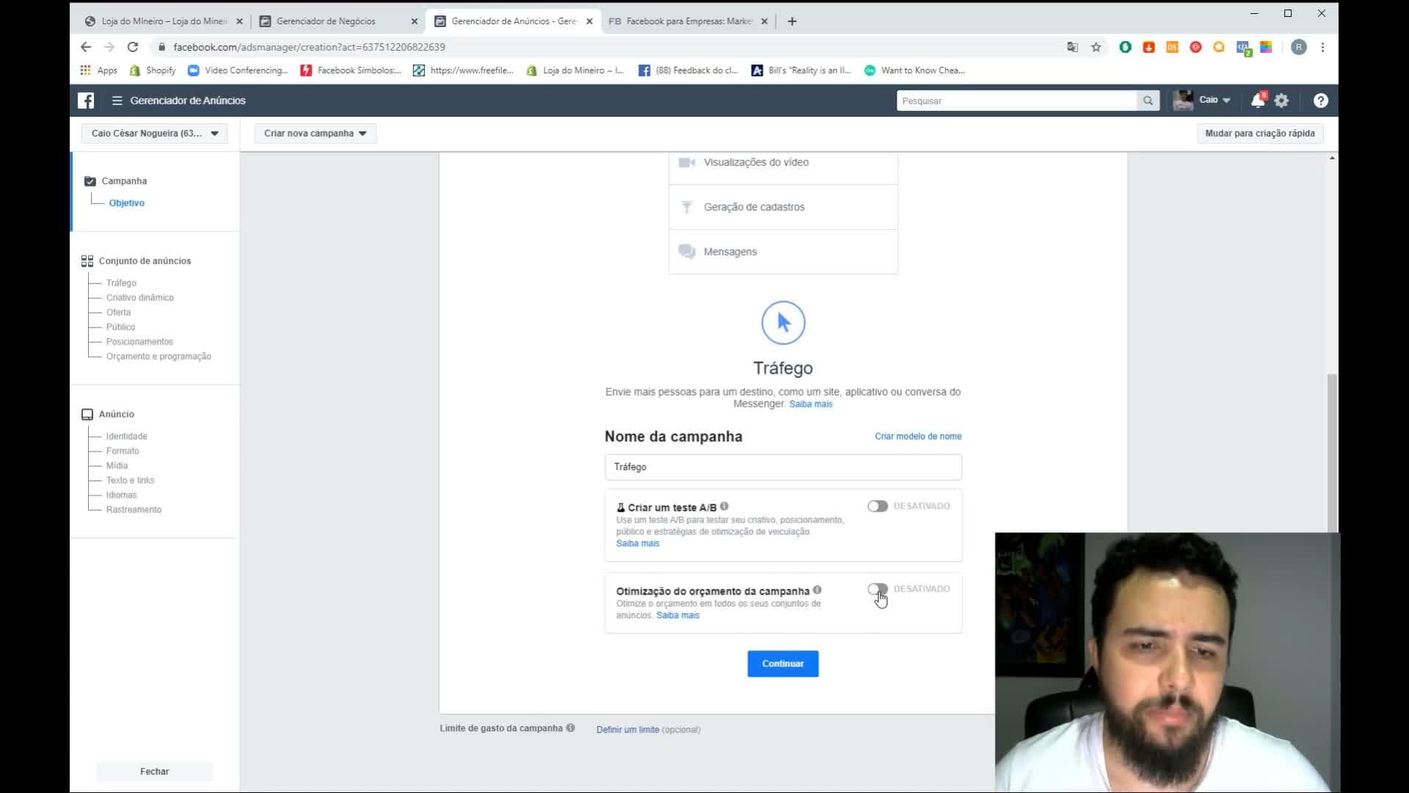Switch to Loja do Mineiro browser tab
This screenshot has height=793, width=1409.
point(163,21)
